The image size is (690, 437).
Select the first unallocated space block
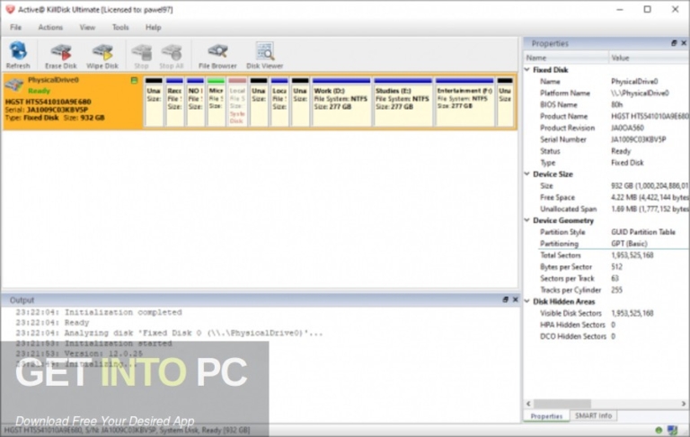coord(154,103)
